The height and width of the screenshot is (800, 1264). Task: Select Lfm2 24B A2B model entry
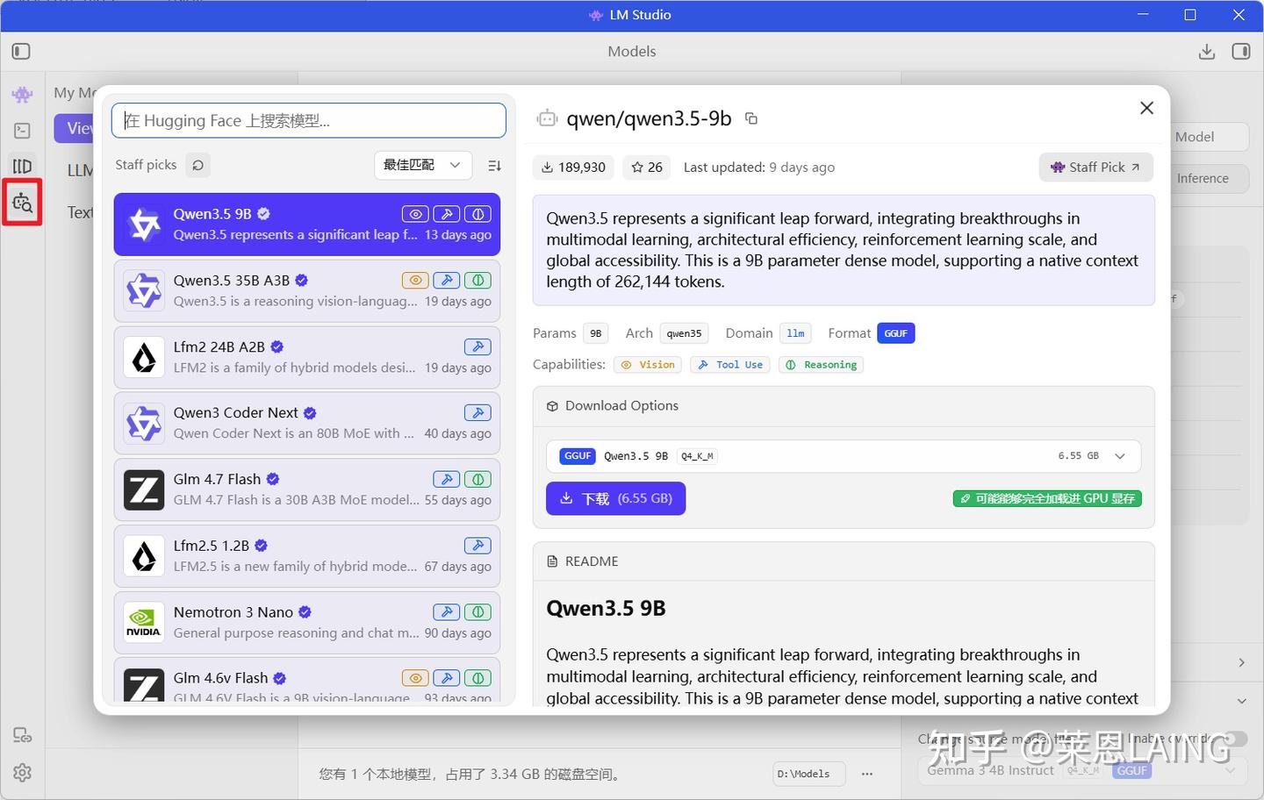click(307, 358)
